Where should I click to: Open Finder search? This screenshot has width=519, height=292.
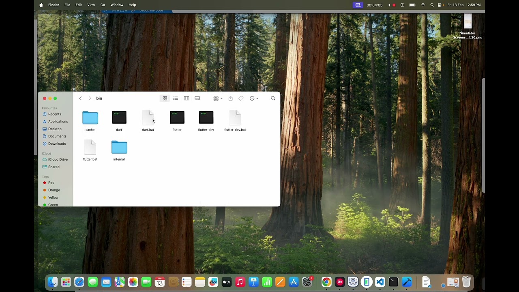tap(273, 98)
